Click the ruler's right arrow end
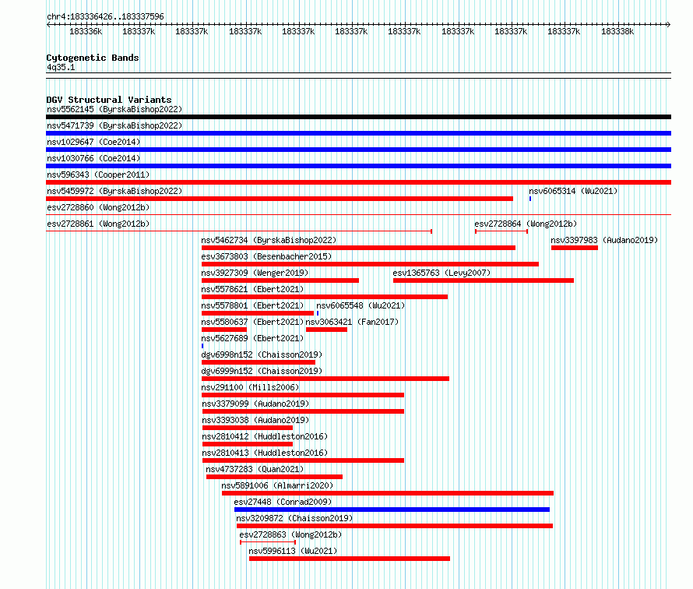This screenshot has height=589, width=693. 669,25
